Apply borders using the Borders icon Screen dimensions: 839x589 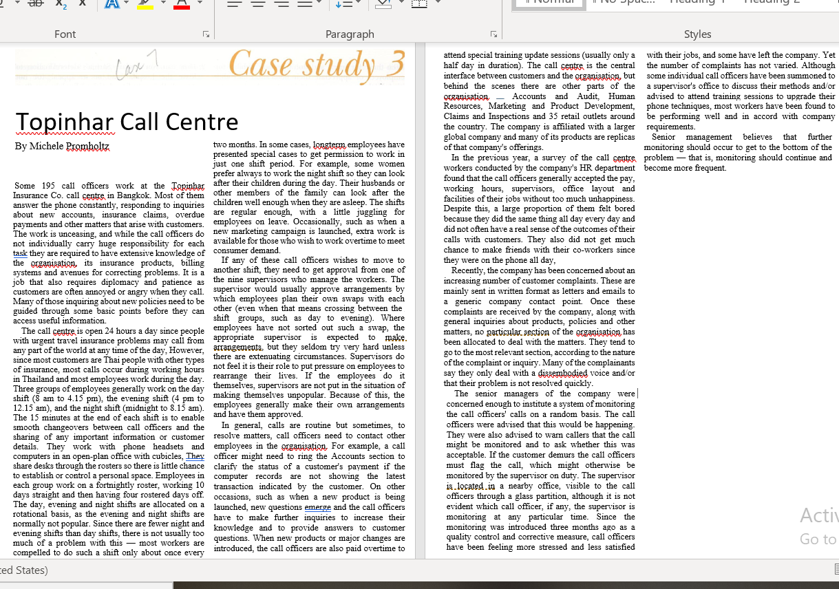tap(418, 3)
